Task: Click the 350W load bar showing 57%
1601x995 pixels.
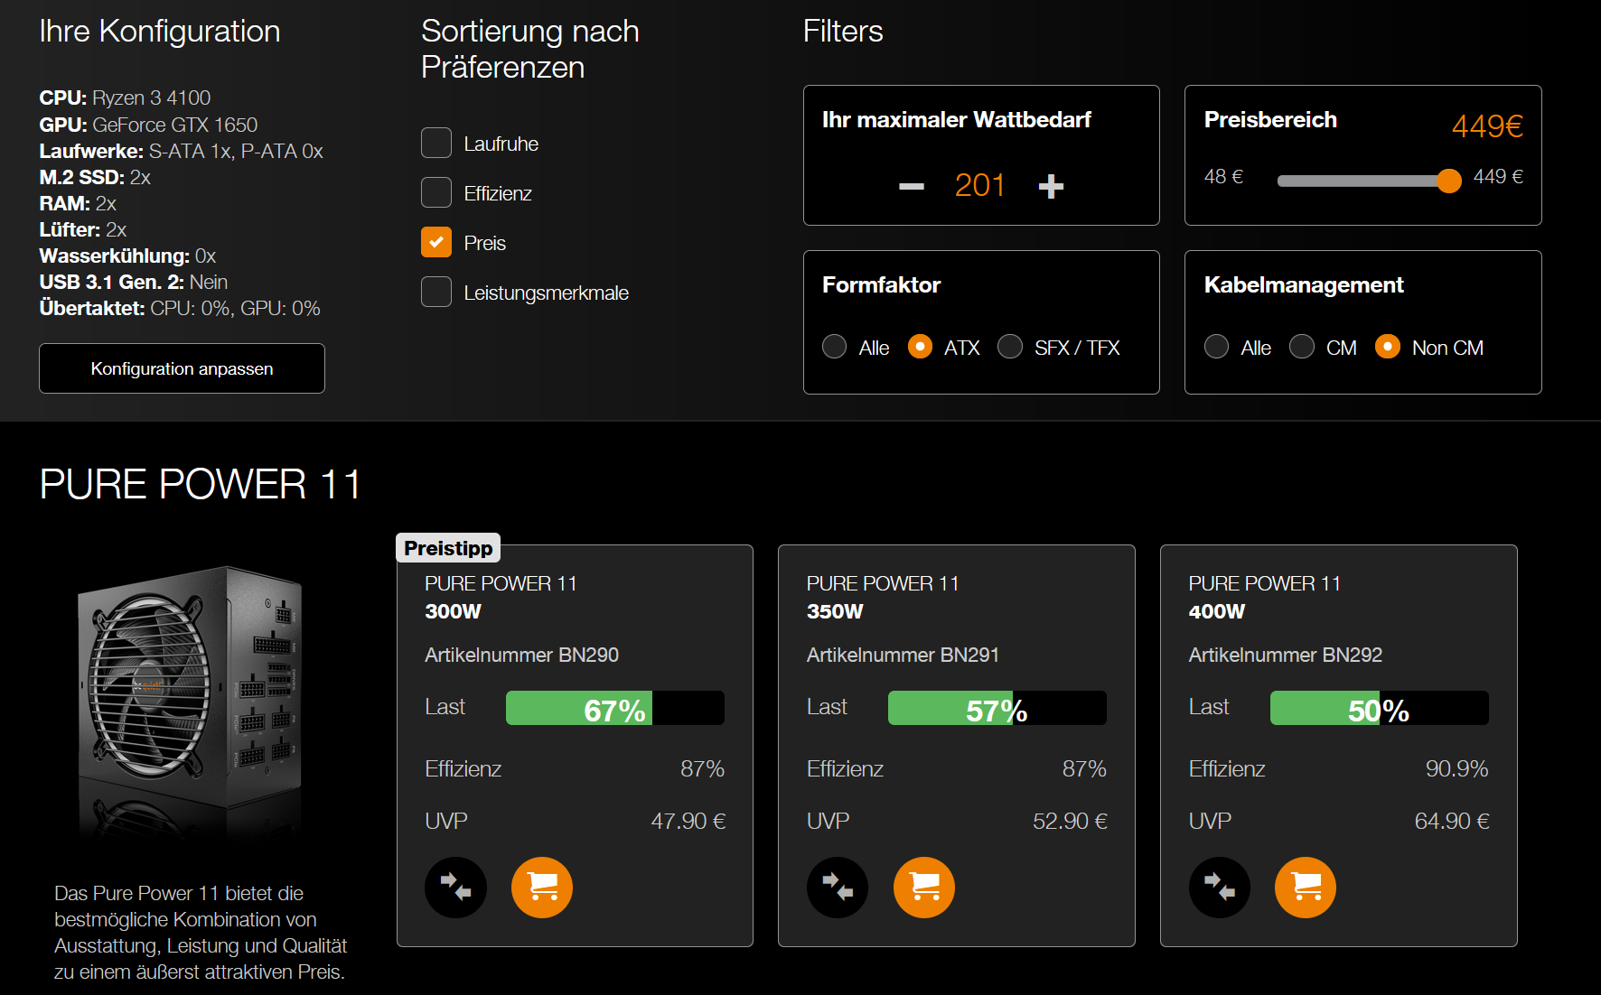Action: click(997, 708)
